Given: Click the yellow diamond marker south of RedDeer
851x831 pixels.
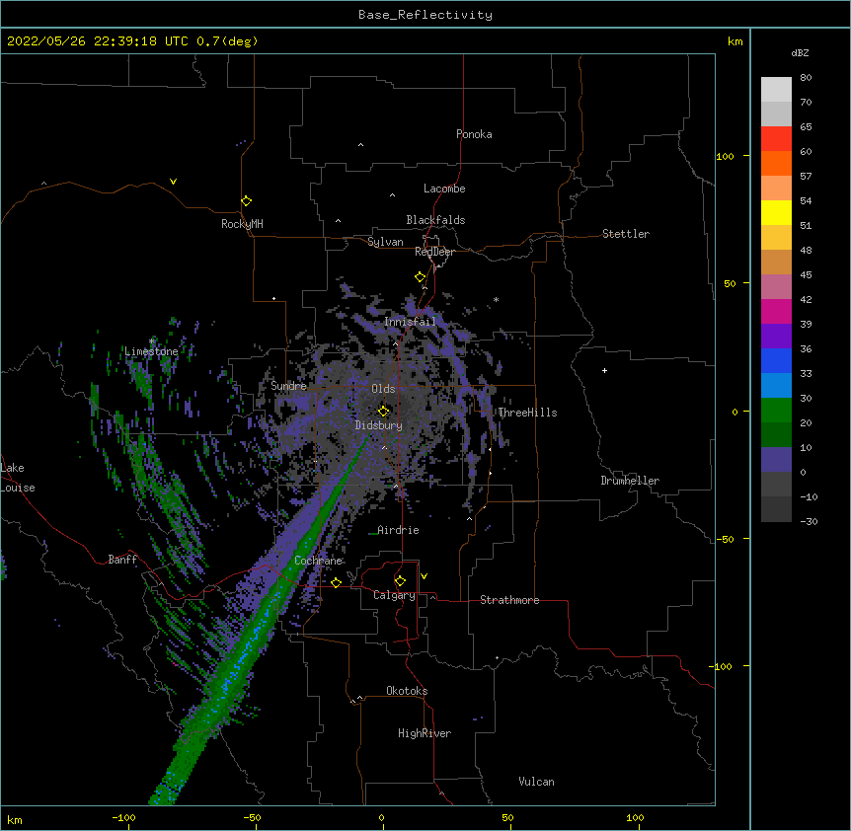Looking at the screenshot, I should 421,277.
